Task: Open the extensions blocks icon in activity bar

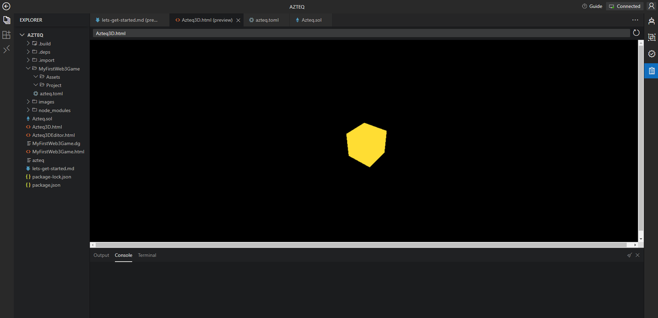Action: tap(7, 35)
